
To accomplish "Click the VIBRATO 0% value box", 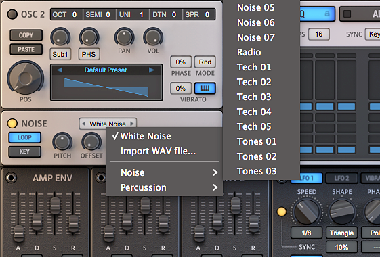I will [x=181, y=89].
